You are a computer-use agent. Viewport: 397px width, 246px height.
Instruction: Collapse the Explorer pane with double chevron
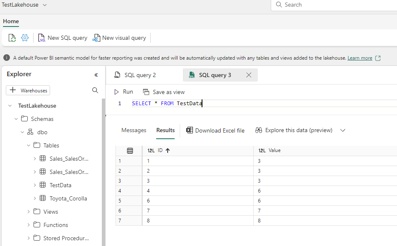pos(96,75)
